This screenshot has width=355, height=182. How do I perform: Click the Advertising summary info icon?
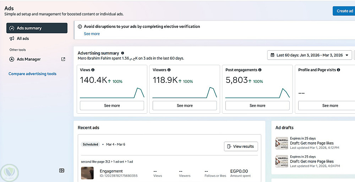(122, 53)
